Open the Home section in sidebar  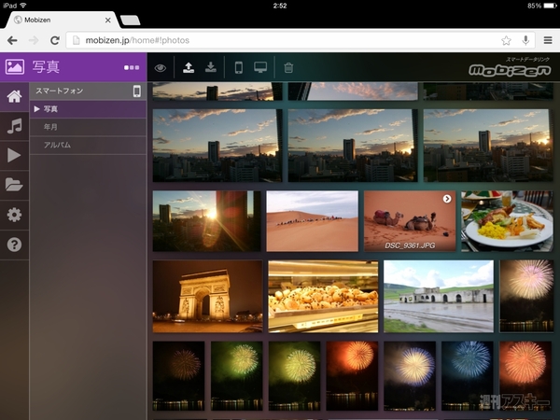[14, 96]
